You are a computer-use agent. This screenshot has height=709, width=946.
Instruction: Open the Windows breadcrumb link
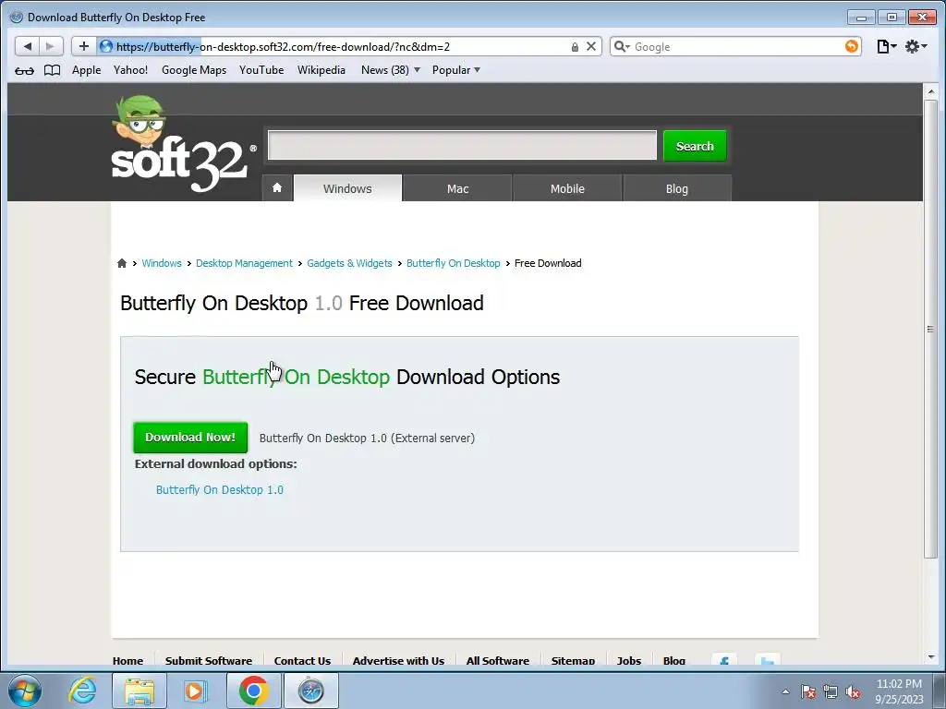point(162,263)
